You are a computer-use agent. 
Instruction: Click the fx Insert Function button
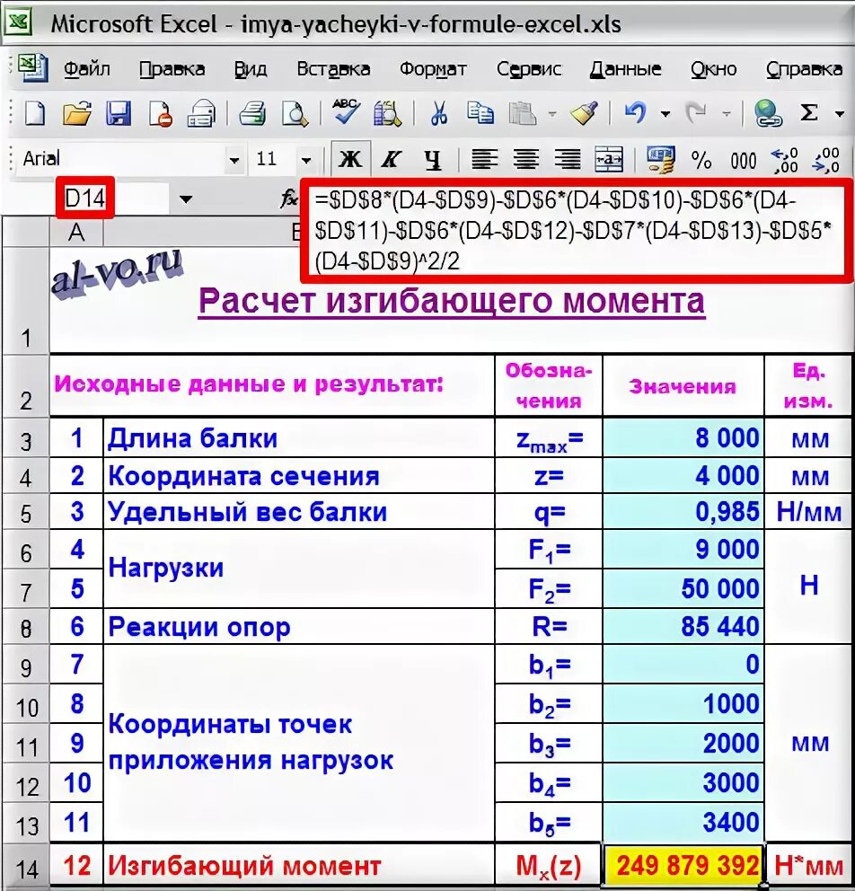tap(289, 198)
